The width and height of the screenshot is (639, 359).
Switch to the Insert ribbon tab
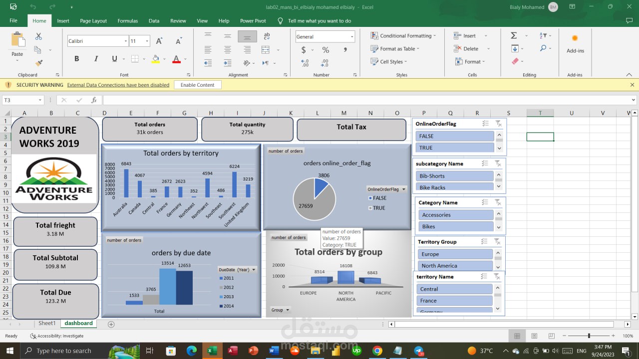(63, 21)
